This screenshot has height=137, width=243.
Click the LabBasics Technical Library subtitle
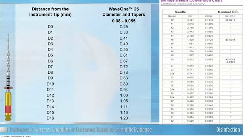(x=182, y=4)
